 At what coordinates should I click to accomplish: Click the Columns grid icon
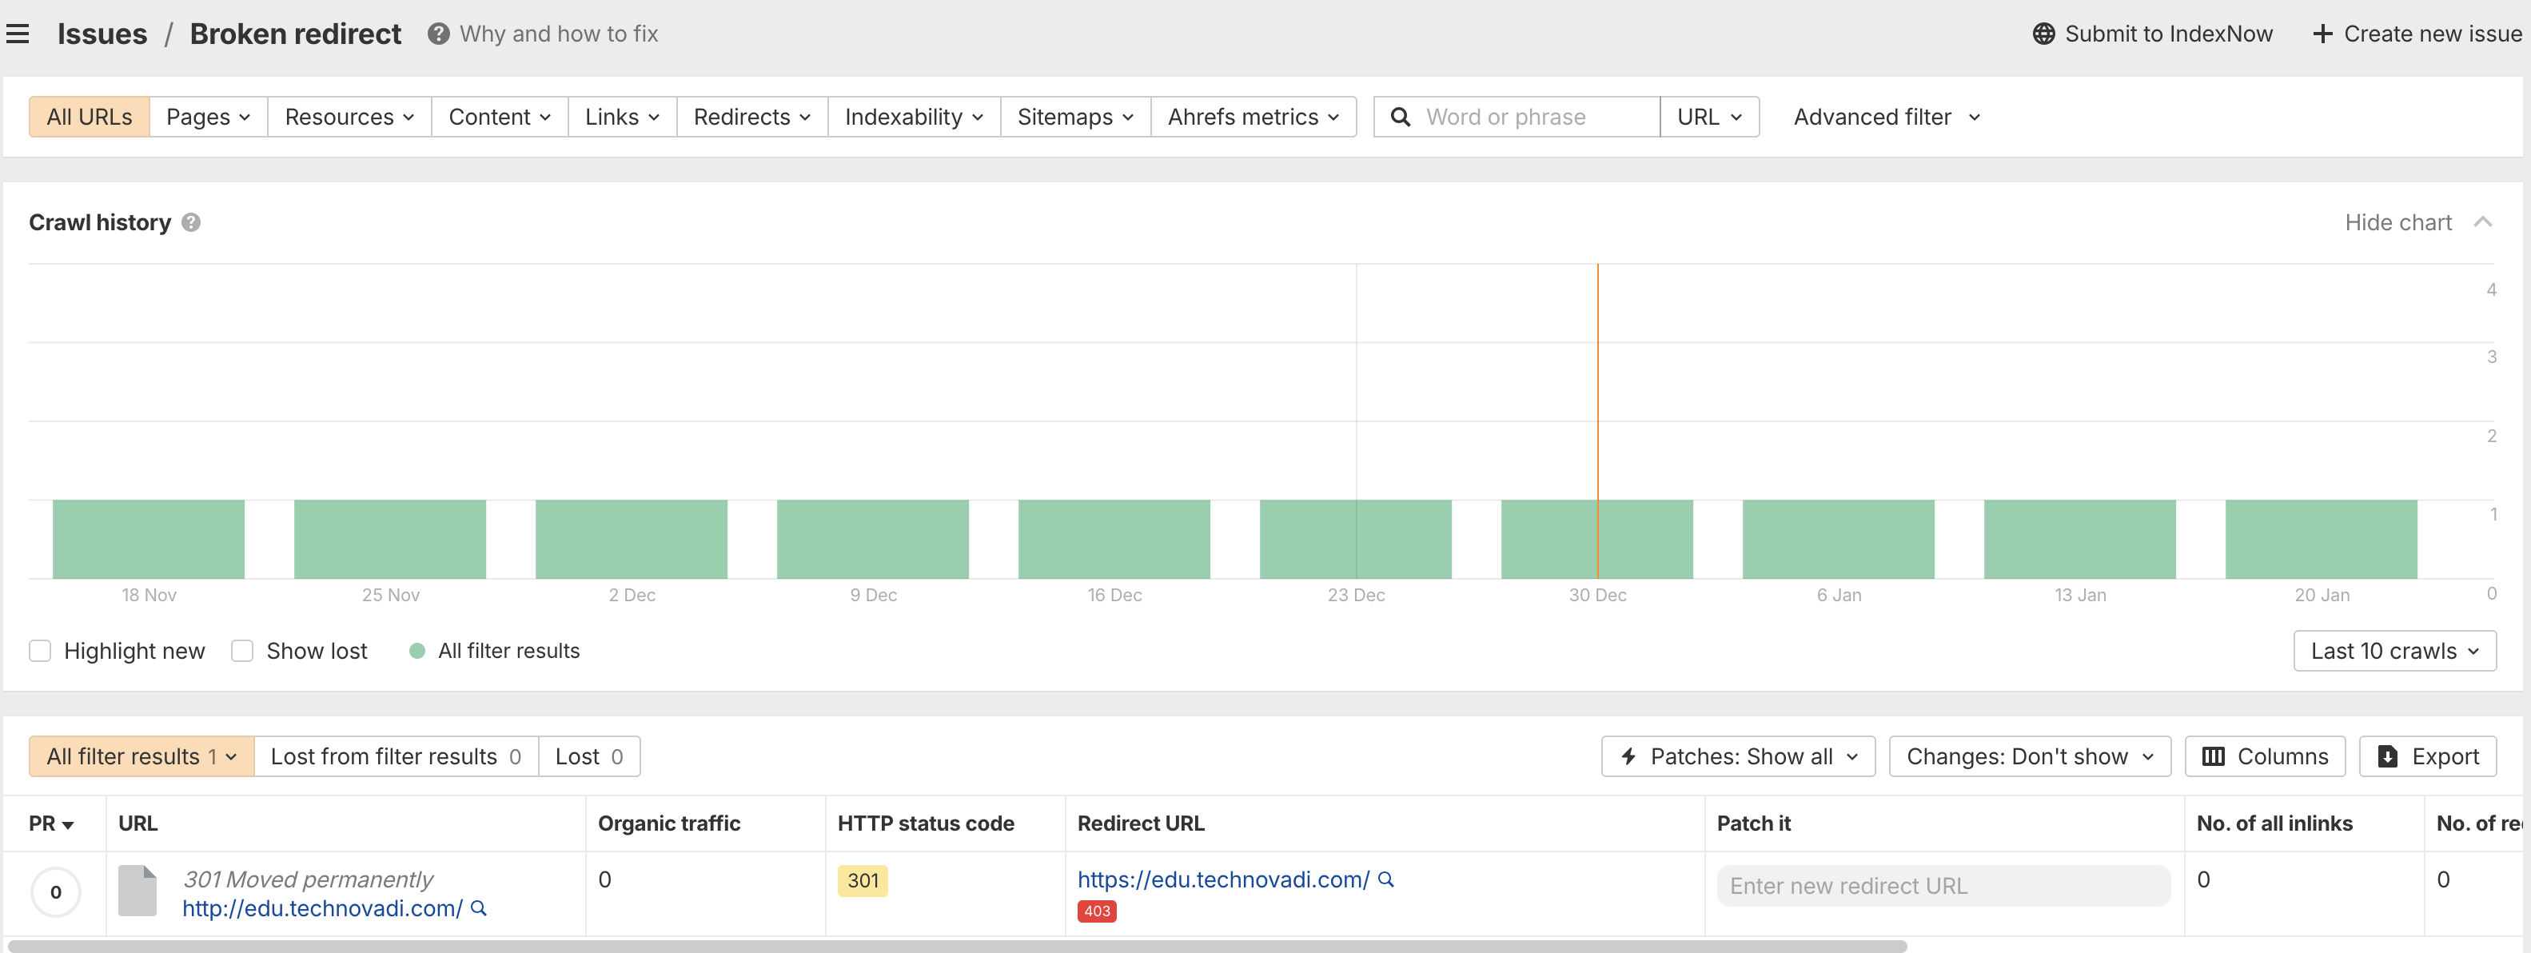click(x=2214, y=756)
